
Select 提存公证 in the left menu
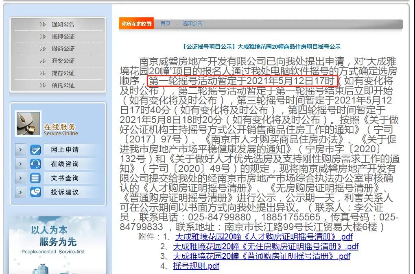coord(63,73)
